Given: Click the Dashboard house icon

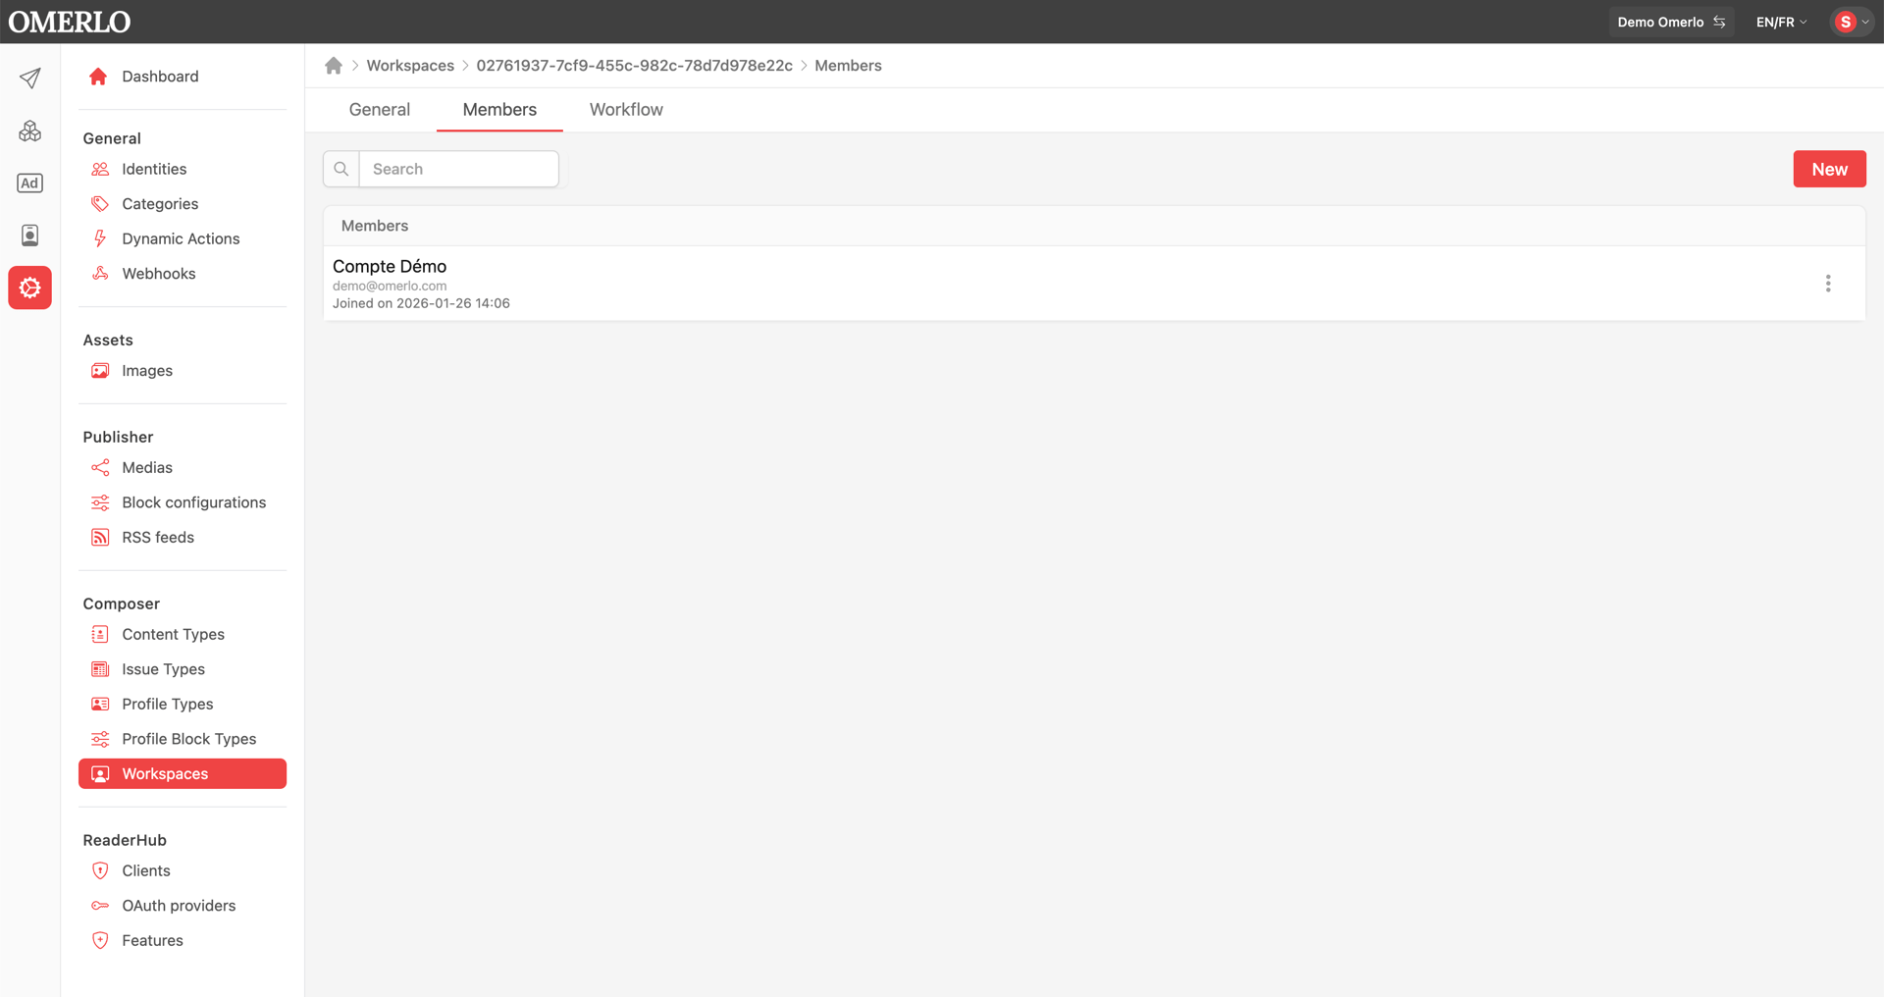Looking at the screenshot, I should click(x=98, y=77).
